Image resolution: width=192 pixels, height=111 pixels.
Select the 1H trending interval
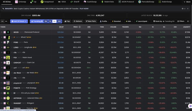click(x=50, y=21)
